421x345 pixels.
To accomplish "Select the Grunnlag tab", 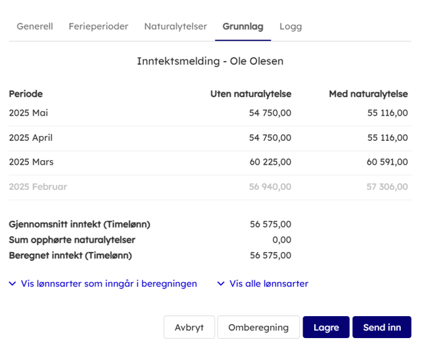I will [x=243, y=26].
